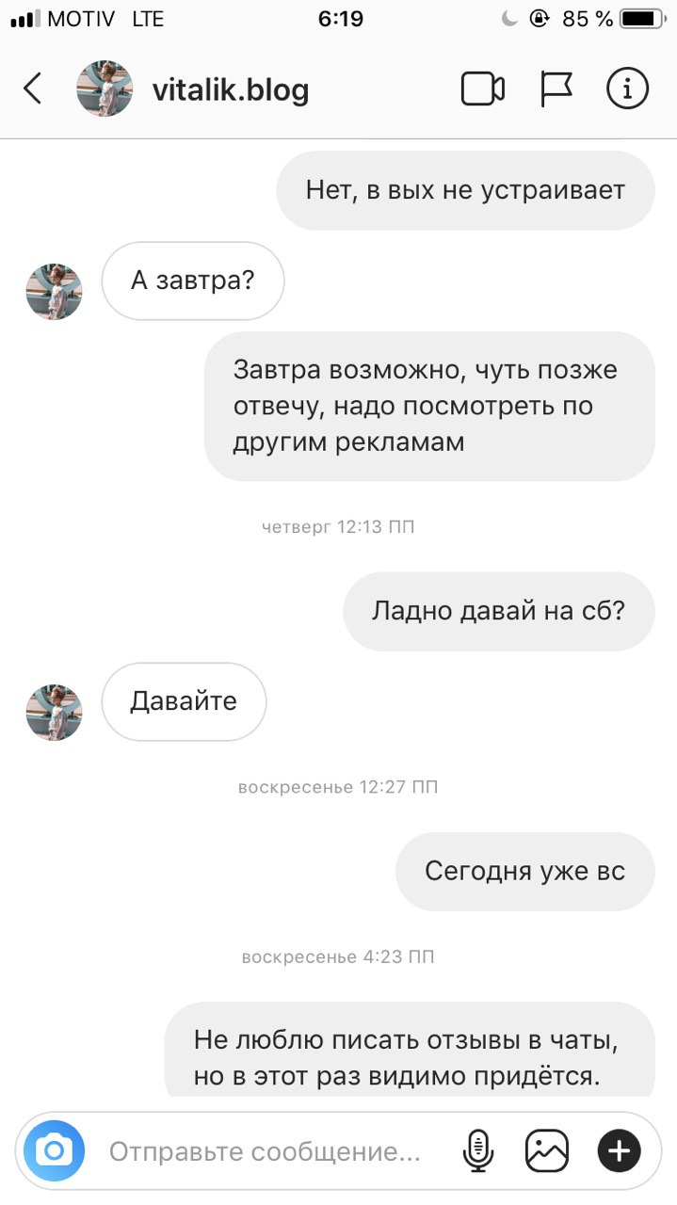The height and width of the screenshot is (1205, 677).
Task: Tap the flag icon in header
Action: point(556,89)
